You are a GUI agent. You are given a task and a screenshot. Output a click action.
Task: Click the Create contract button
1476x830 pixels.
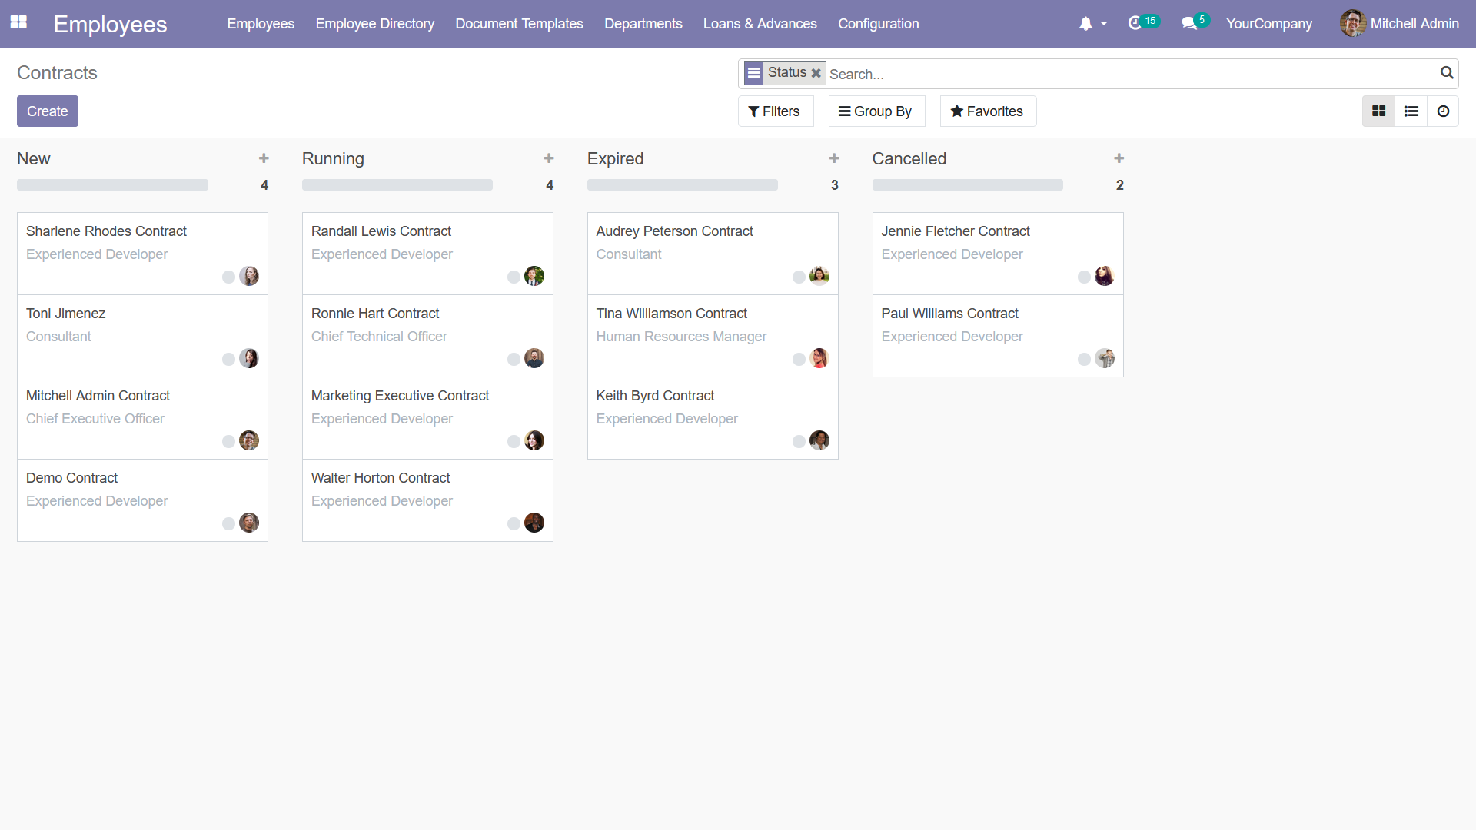point(47,111)
